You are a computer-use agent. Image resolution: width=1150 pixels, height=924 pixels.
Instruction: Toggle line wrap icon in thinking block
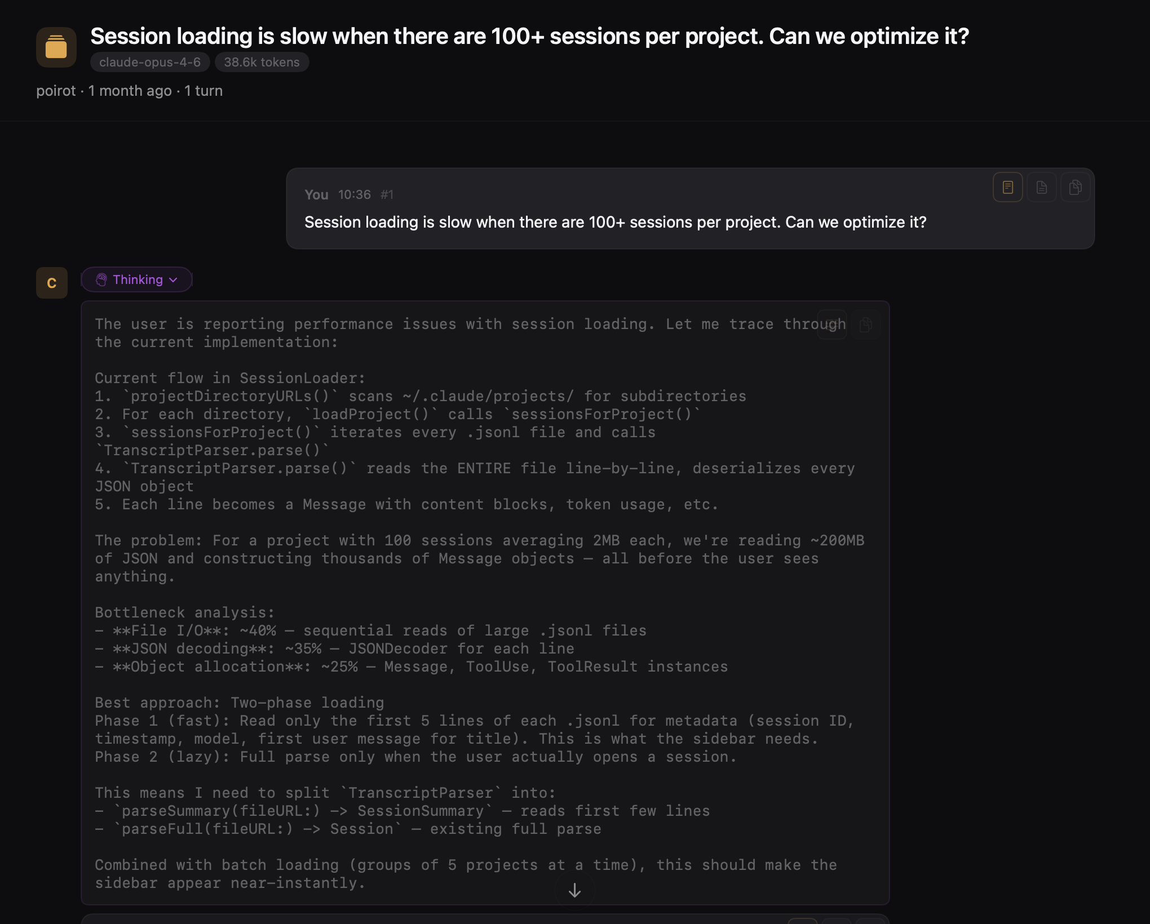click(832, 325)
